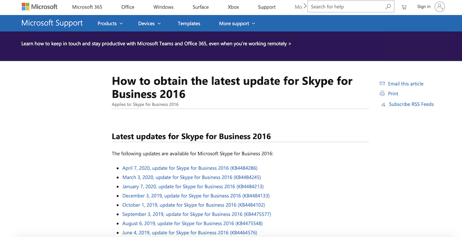Open the August 6, 2019 update KB4475548
This screenshot has width=462, height=237.
coord(192,223)
